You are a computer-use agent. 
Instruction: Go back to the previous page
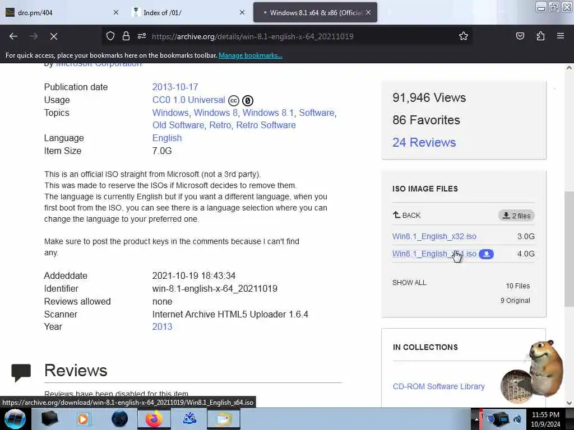pos(13,36)
